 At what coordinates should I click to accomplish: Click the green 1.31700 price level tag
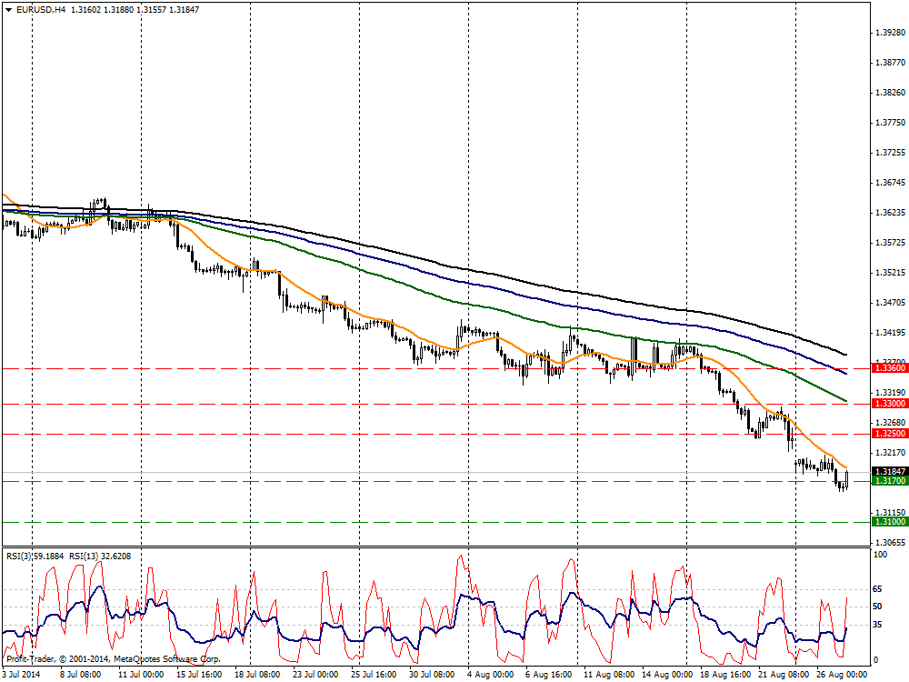pyautogui.click(x=889, y=481)
